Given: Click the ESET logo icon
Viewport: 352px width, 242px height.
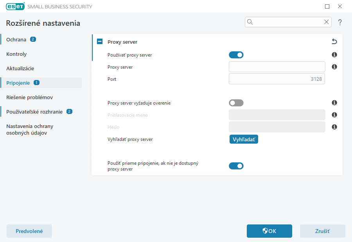Looking at the screenshot, I should click(15, 6).
